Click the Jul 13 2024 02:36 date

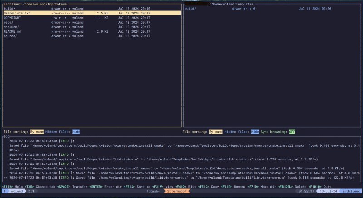(315, 9)
